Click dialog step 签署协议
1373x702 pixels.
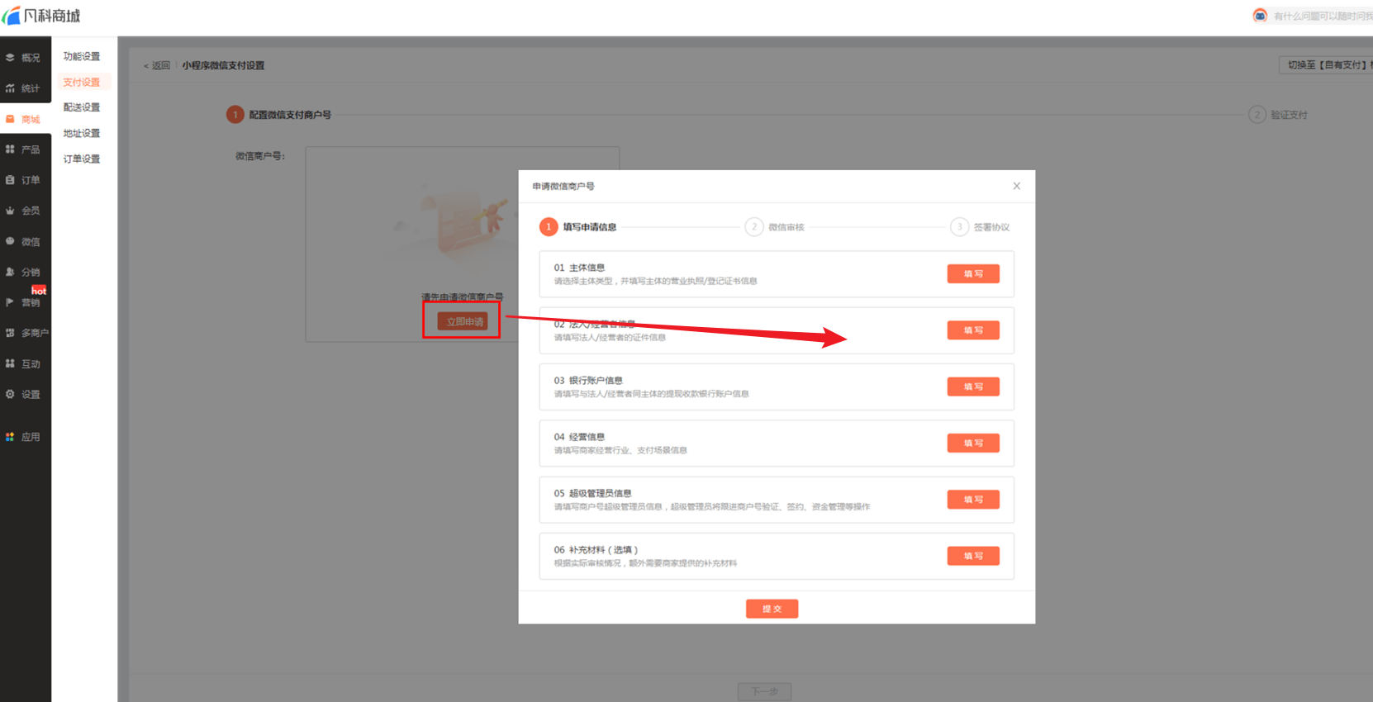[x=981, y=227]
